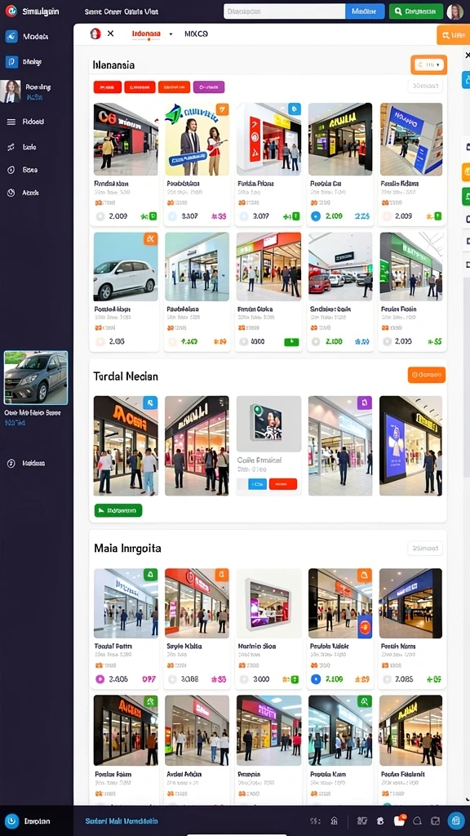Click the blue circular icon at bottom right
The height and width of the screenshot is (836, 470).
pyautogui.click(x=456, y=821)
